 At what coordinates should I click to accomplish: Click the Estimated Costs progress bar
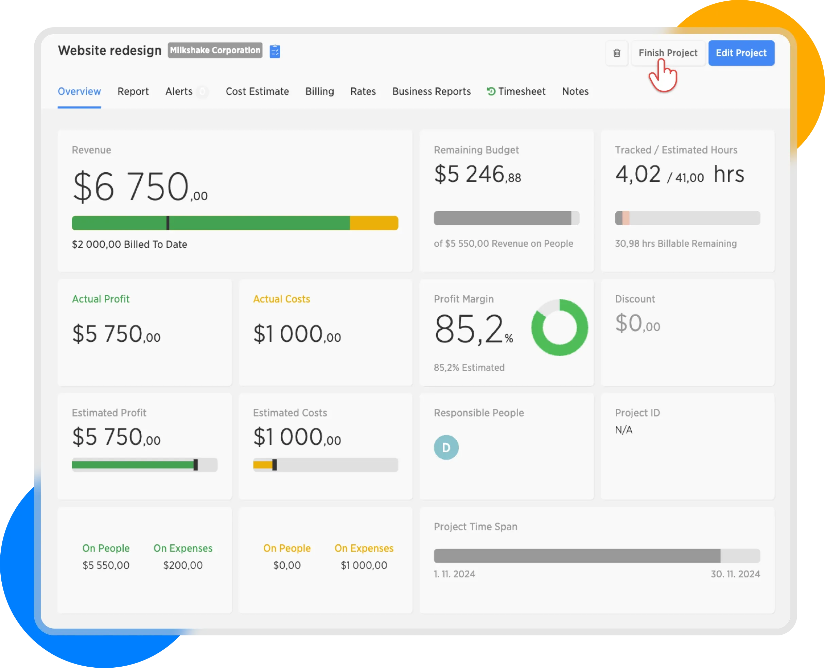[325, 465]
